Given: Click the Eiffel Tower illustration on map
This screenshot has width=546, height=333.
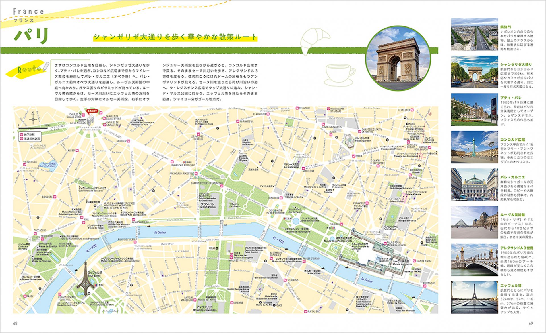Looking at the screenshot, I should click(x=85, y=277).
